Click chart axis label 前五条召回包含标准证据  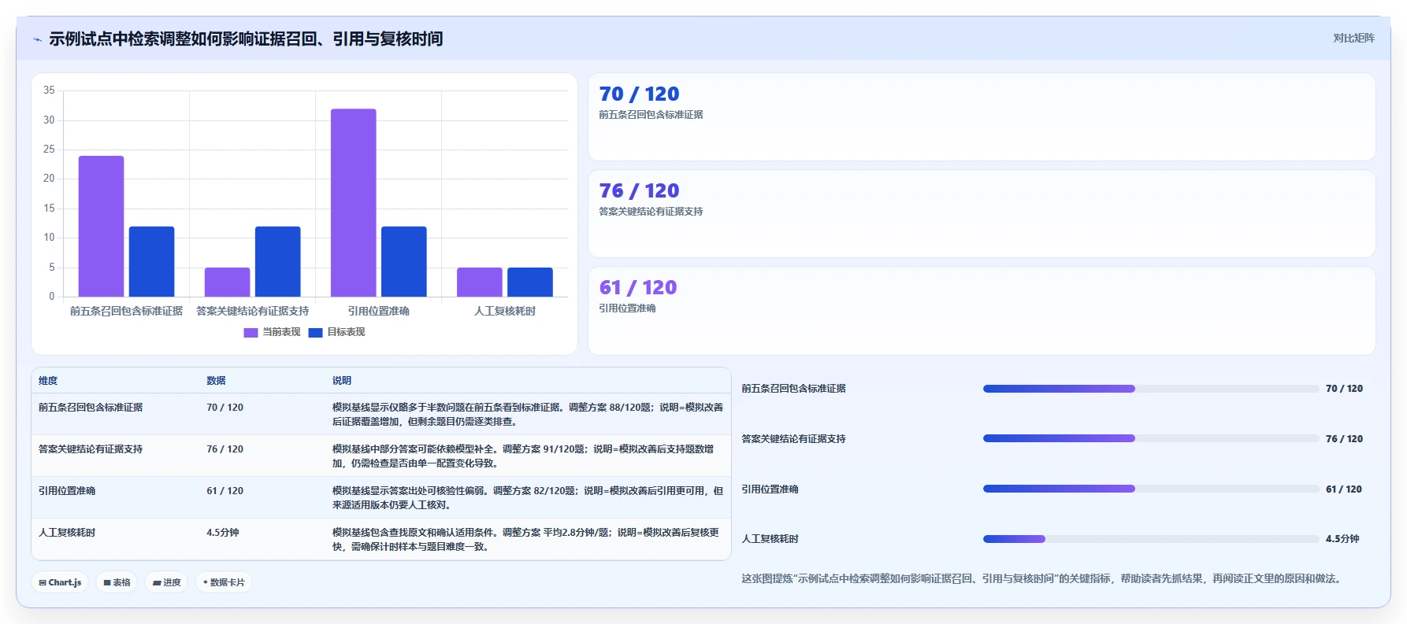point(126,311)
